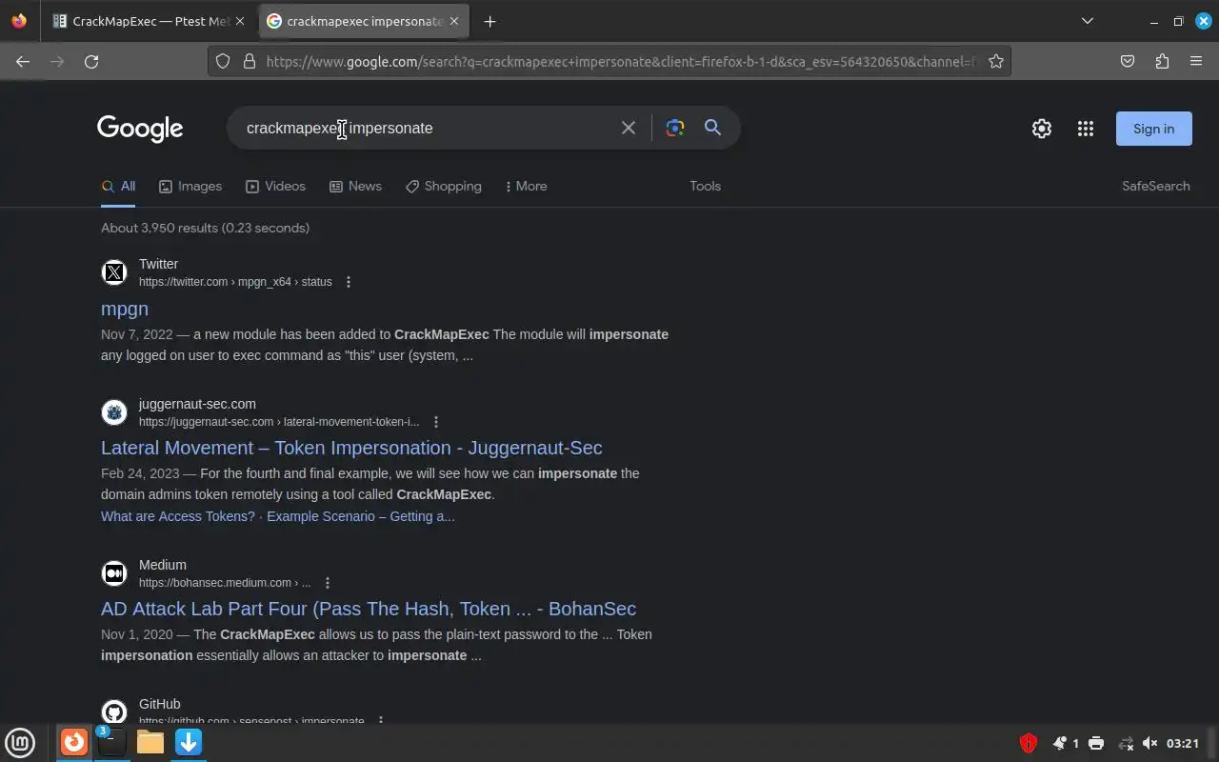Switch to Videos results

[275, 187]
